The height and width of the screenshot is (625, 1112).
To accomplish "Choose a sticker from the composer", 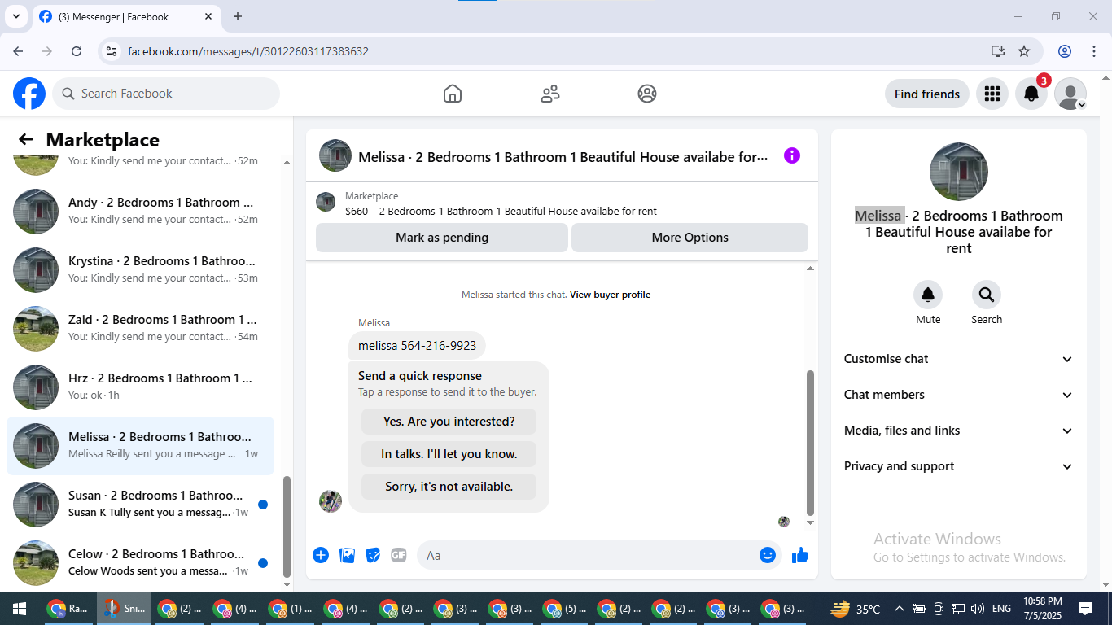I will [373, 555].
